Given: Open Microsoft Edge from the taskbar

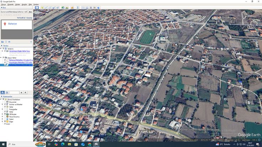Looking at the screenshot, I should (x=62, y=144).
